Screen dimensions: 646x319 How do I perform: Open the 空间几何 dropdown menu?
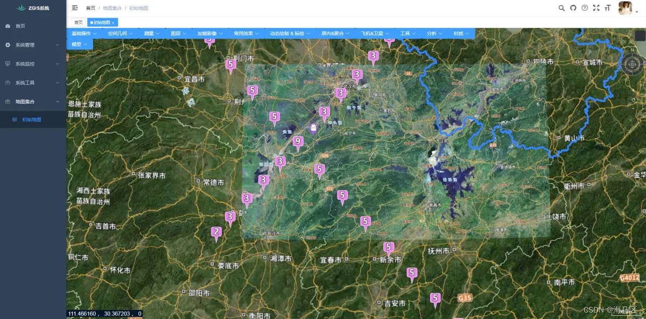[x=120, y=33]
